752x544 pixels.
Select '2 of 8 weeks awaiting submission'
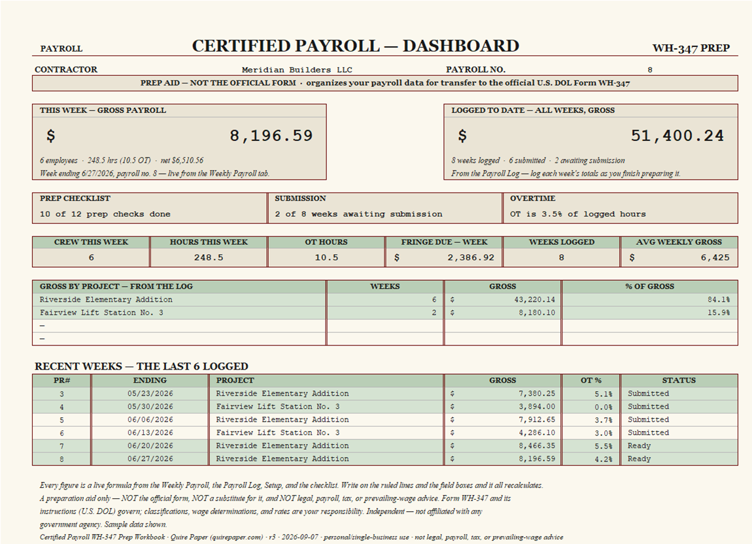[x=359, y=214]
